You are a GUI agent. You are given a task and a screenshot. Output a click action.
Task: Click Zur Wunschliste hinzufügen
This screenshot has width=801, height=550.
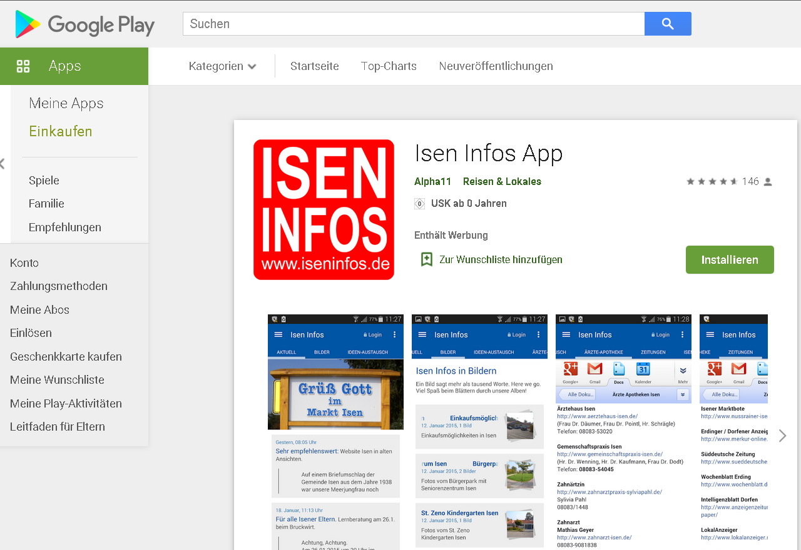[501, 259]
